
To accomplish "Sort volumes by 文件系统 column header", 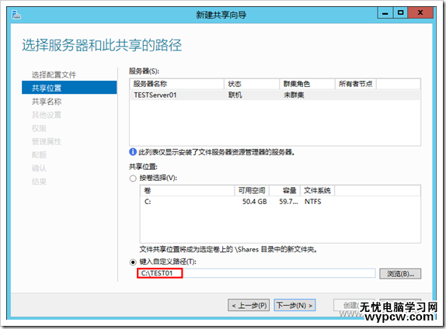I will pyautogui.click(x=318, y=190).
